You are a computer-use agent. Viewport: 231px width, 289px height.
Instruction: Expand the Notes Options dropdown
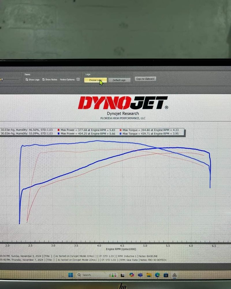click(x=78, y=79)
